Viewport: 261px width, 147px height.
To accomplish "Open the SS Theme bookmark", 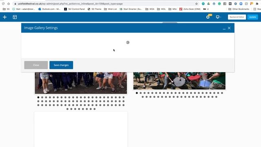I will 94,9.
